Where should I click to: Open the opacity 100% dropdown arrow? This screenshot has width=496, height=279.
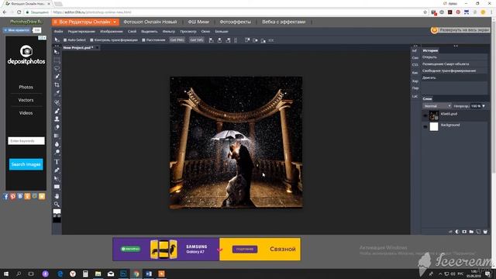484,106
